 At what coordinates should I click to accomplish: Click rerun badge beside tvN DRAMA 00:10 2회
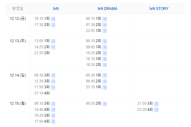pyautogui.click(x=105, y=41)
